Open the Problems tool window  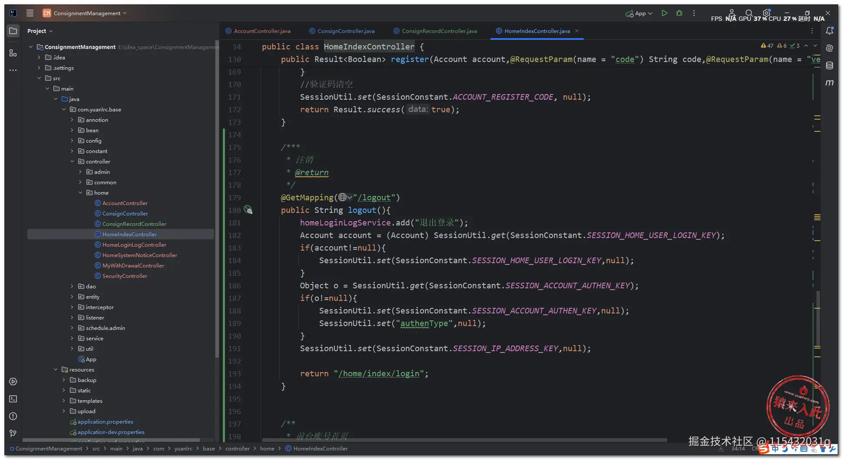coord(13,416)
